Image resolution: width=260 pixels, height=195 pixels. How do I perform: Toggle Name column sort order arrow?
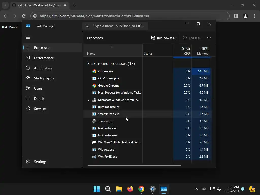tap(112, 47)
